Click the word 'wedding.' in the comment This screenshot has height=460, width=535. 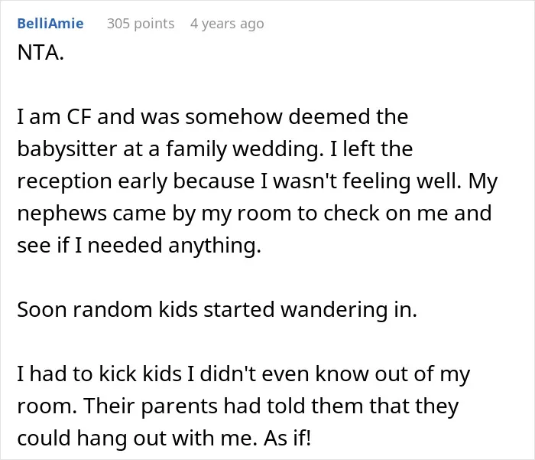[x=278, y=150]
